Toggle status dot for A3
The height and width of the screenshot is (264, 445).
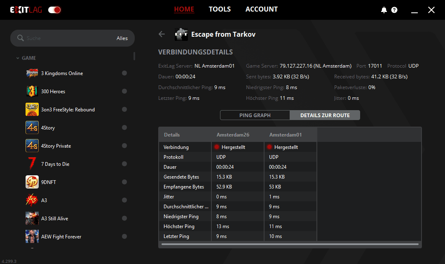pyautogui.click(x=124, y=200)
